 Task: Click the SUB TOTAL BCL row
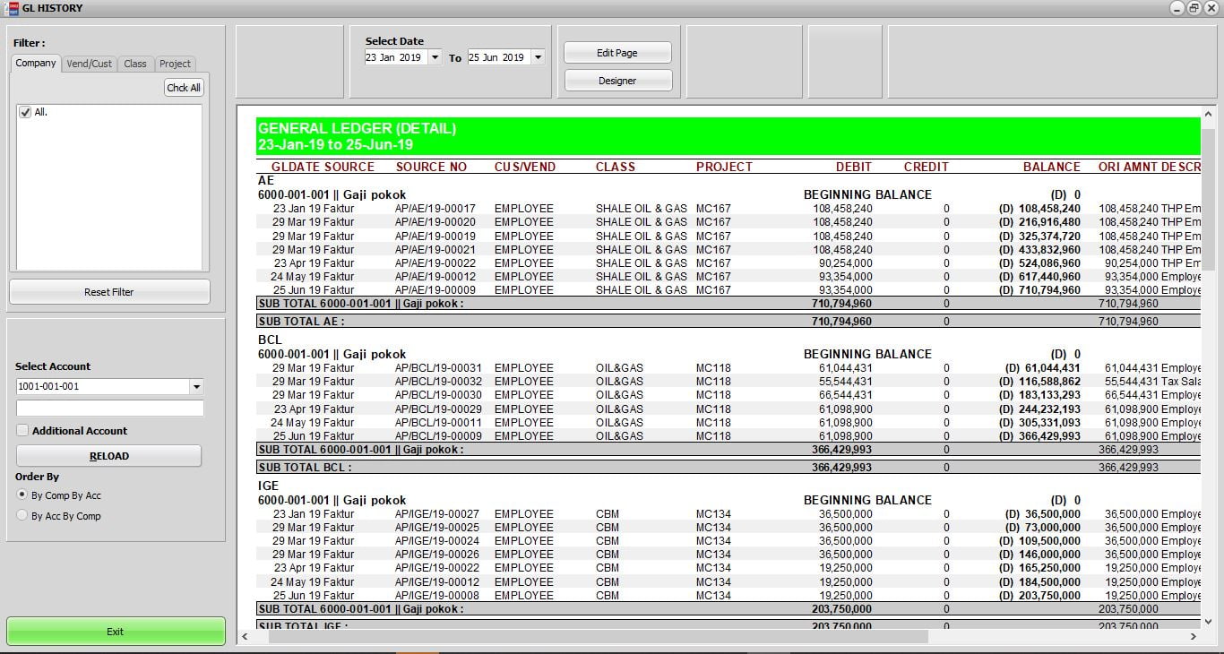coord(728,467)
